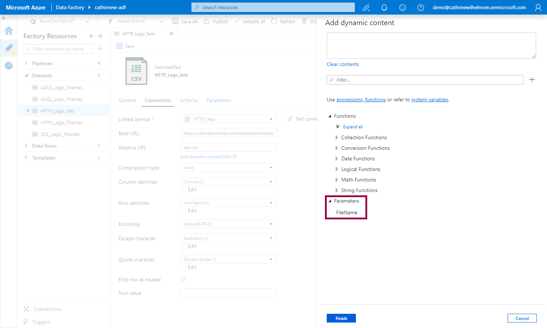Expand the String Functions group
The width and height of the screenshot is (547, 328).
pos(359,190)
